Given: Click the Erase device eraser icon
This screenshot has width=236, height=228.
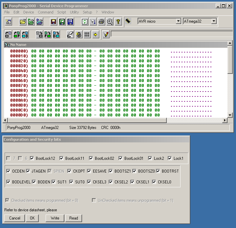Looking at the screenshot, I should [x=70, y=34].
